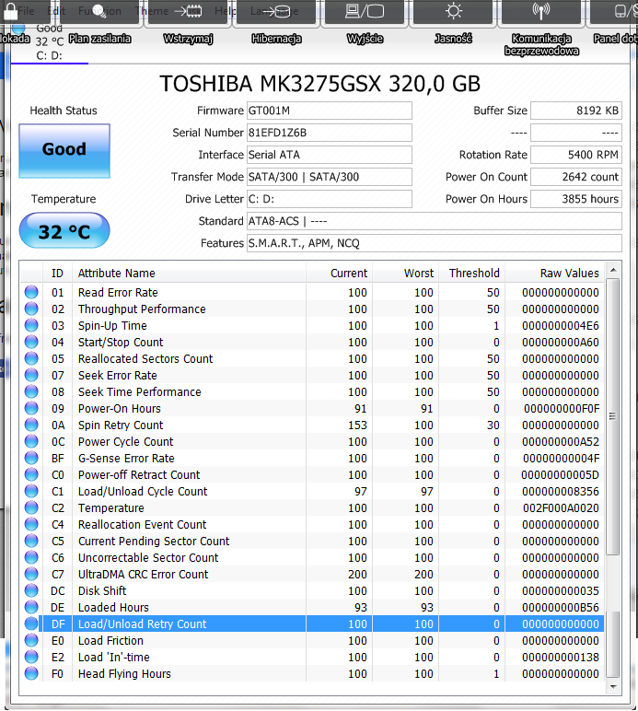The width and height of the screenshot is (638, 711).
Task: Select the Loaded Hours row
Action: tap(312, 607)
